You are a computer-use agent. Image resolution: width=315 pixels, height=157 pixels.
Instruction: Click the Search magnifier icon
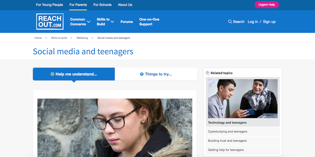[230, 22]
